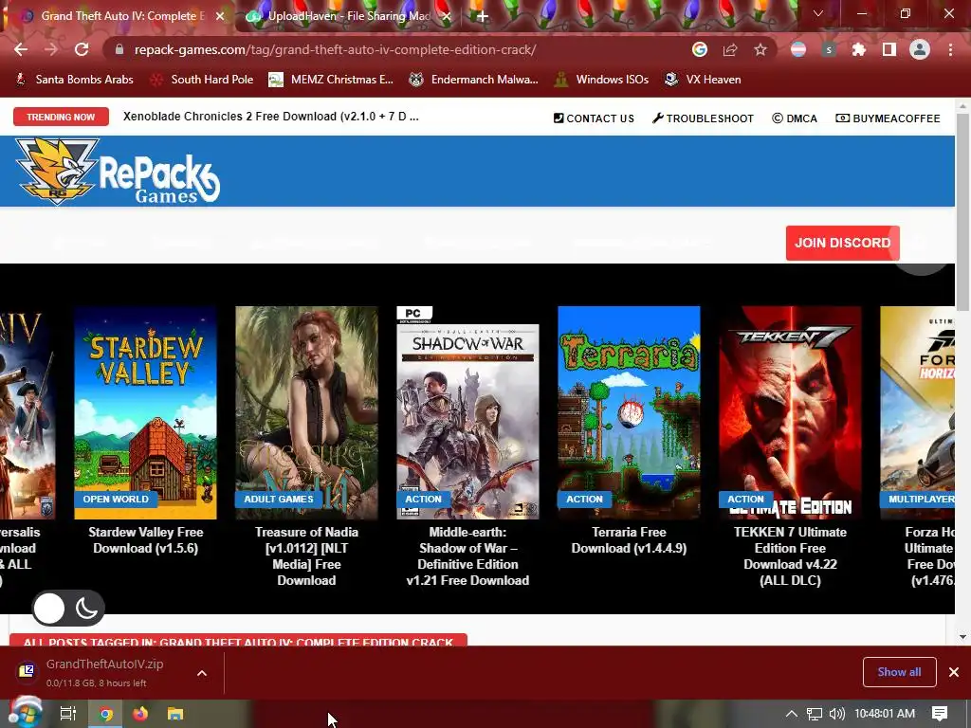
Task: Click the TRENDING NOW label
Action: click(61, 117)
